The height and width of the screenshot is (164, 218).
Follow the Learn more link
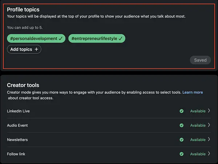click(193, 92)
